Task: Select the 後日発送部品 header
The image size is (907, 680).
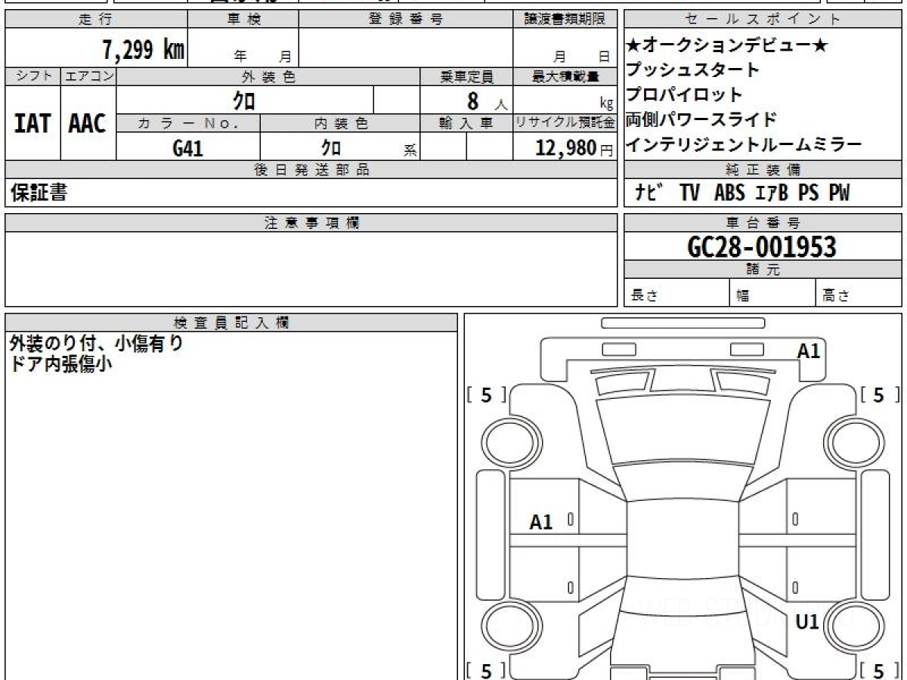Action: (x=311, y=170)
